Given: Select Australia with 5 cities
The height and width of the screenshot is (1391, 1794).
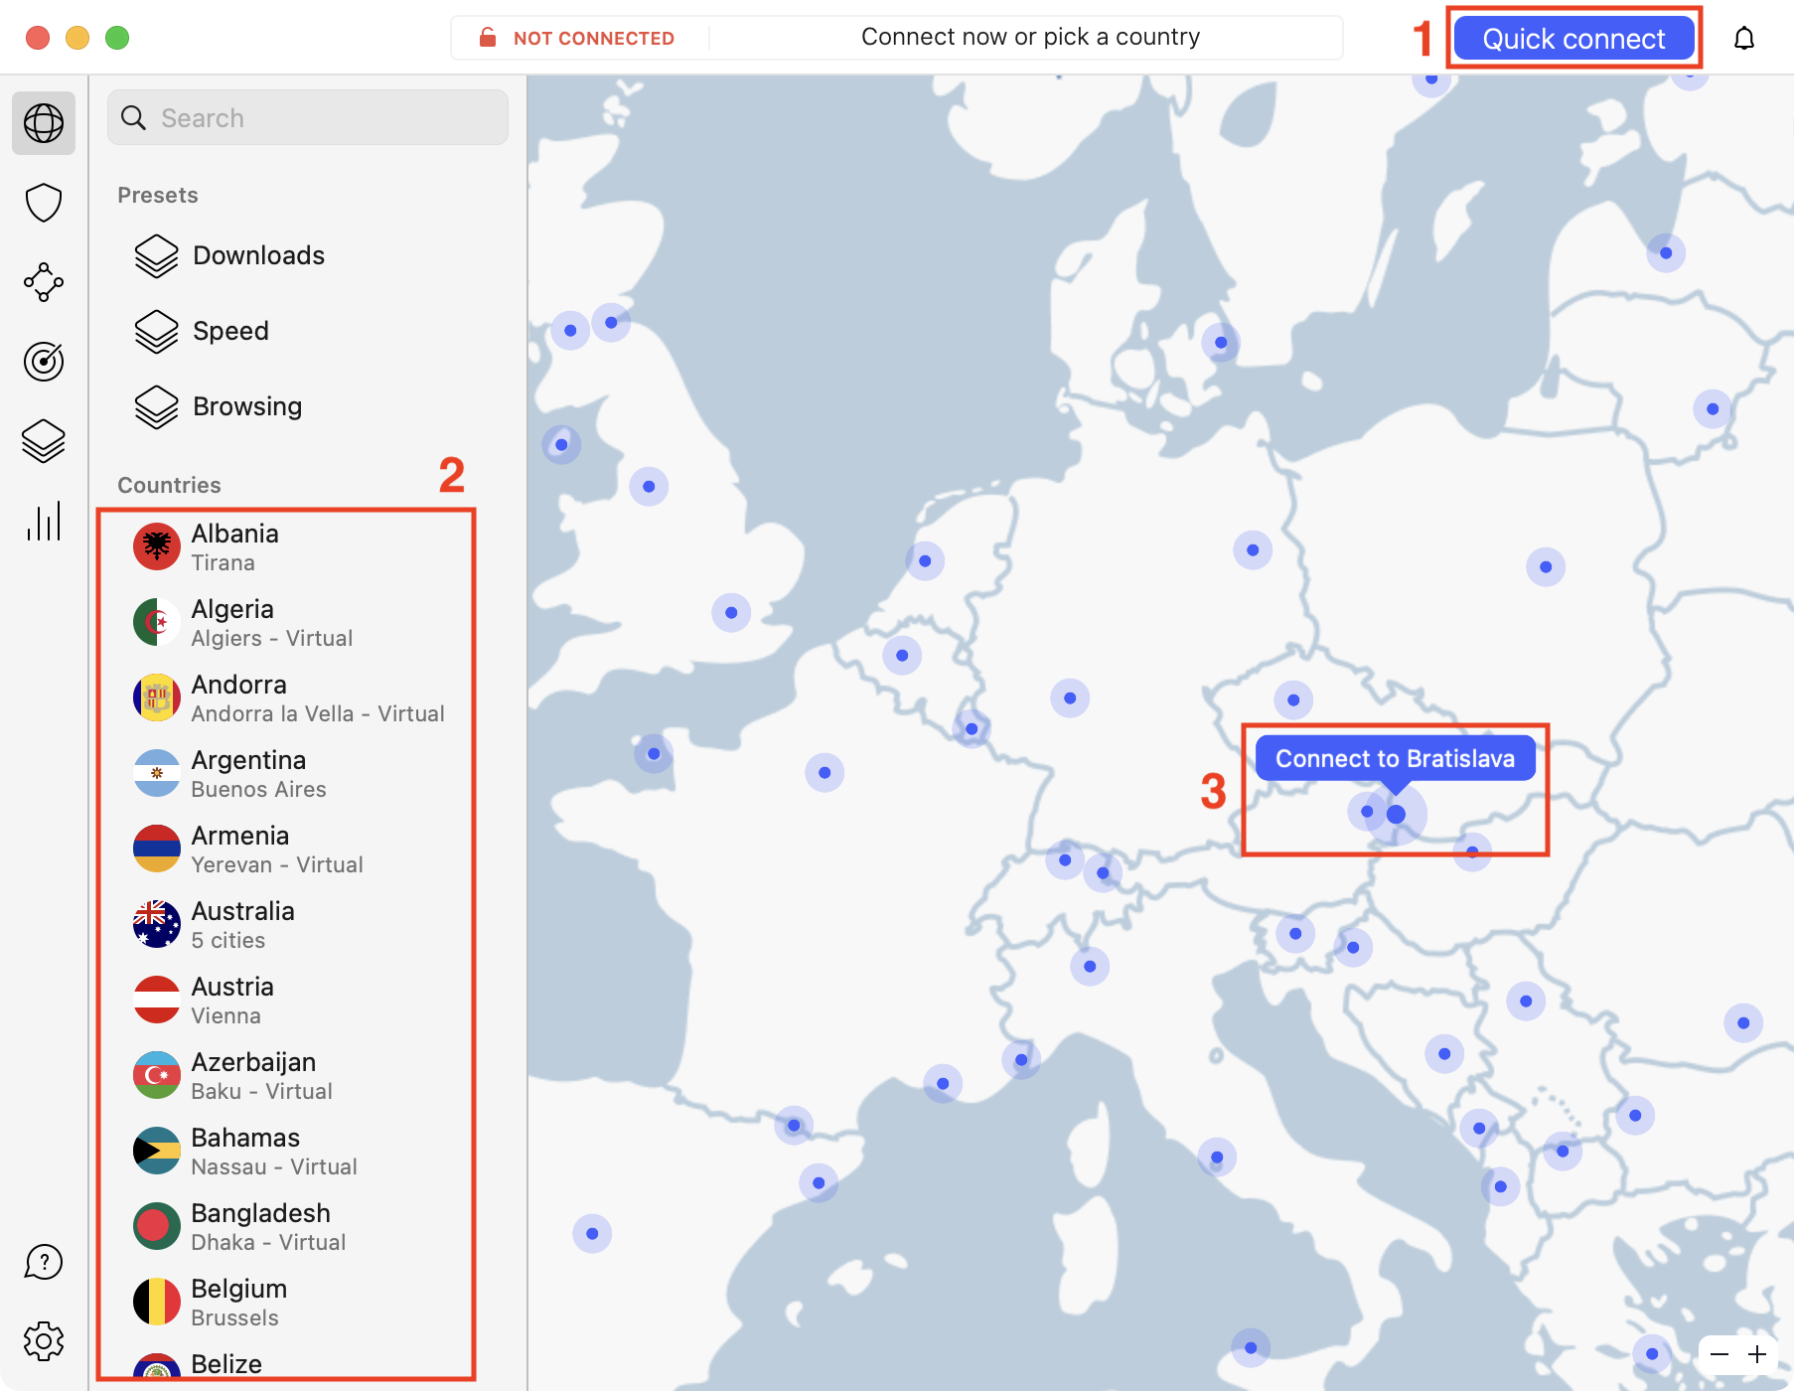Looking at the screenshot, I should tap(242, 924).
